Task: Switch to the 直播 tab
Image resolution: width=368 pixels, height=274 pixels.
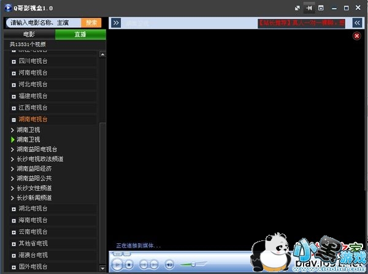Action: coord(80,34)
